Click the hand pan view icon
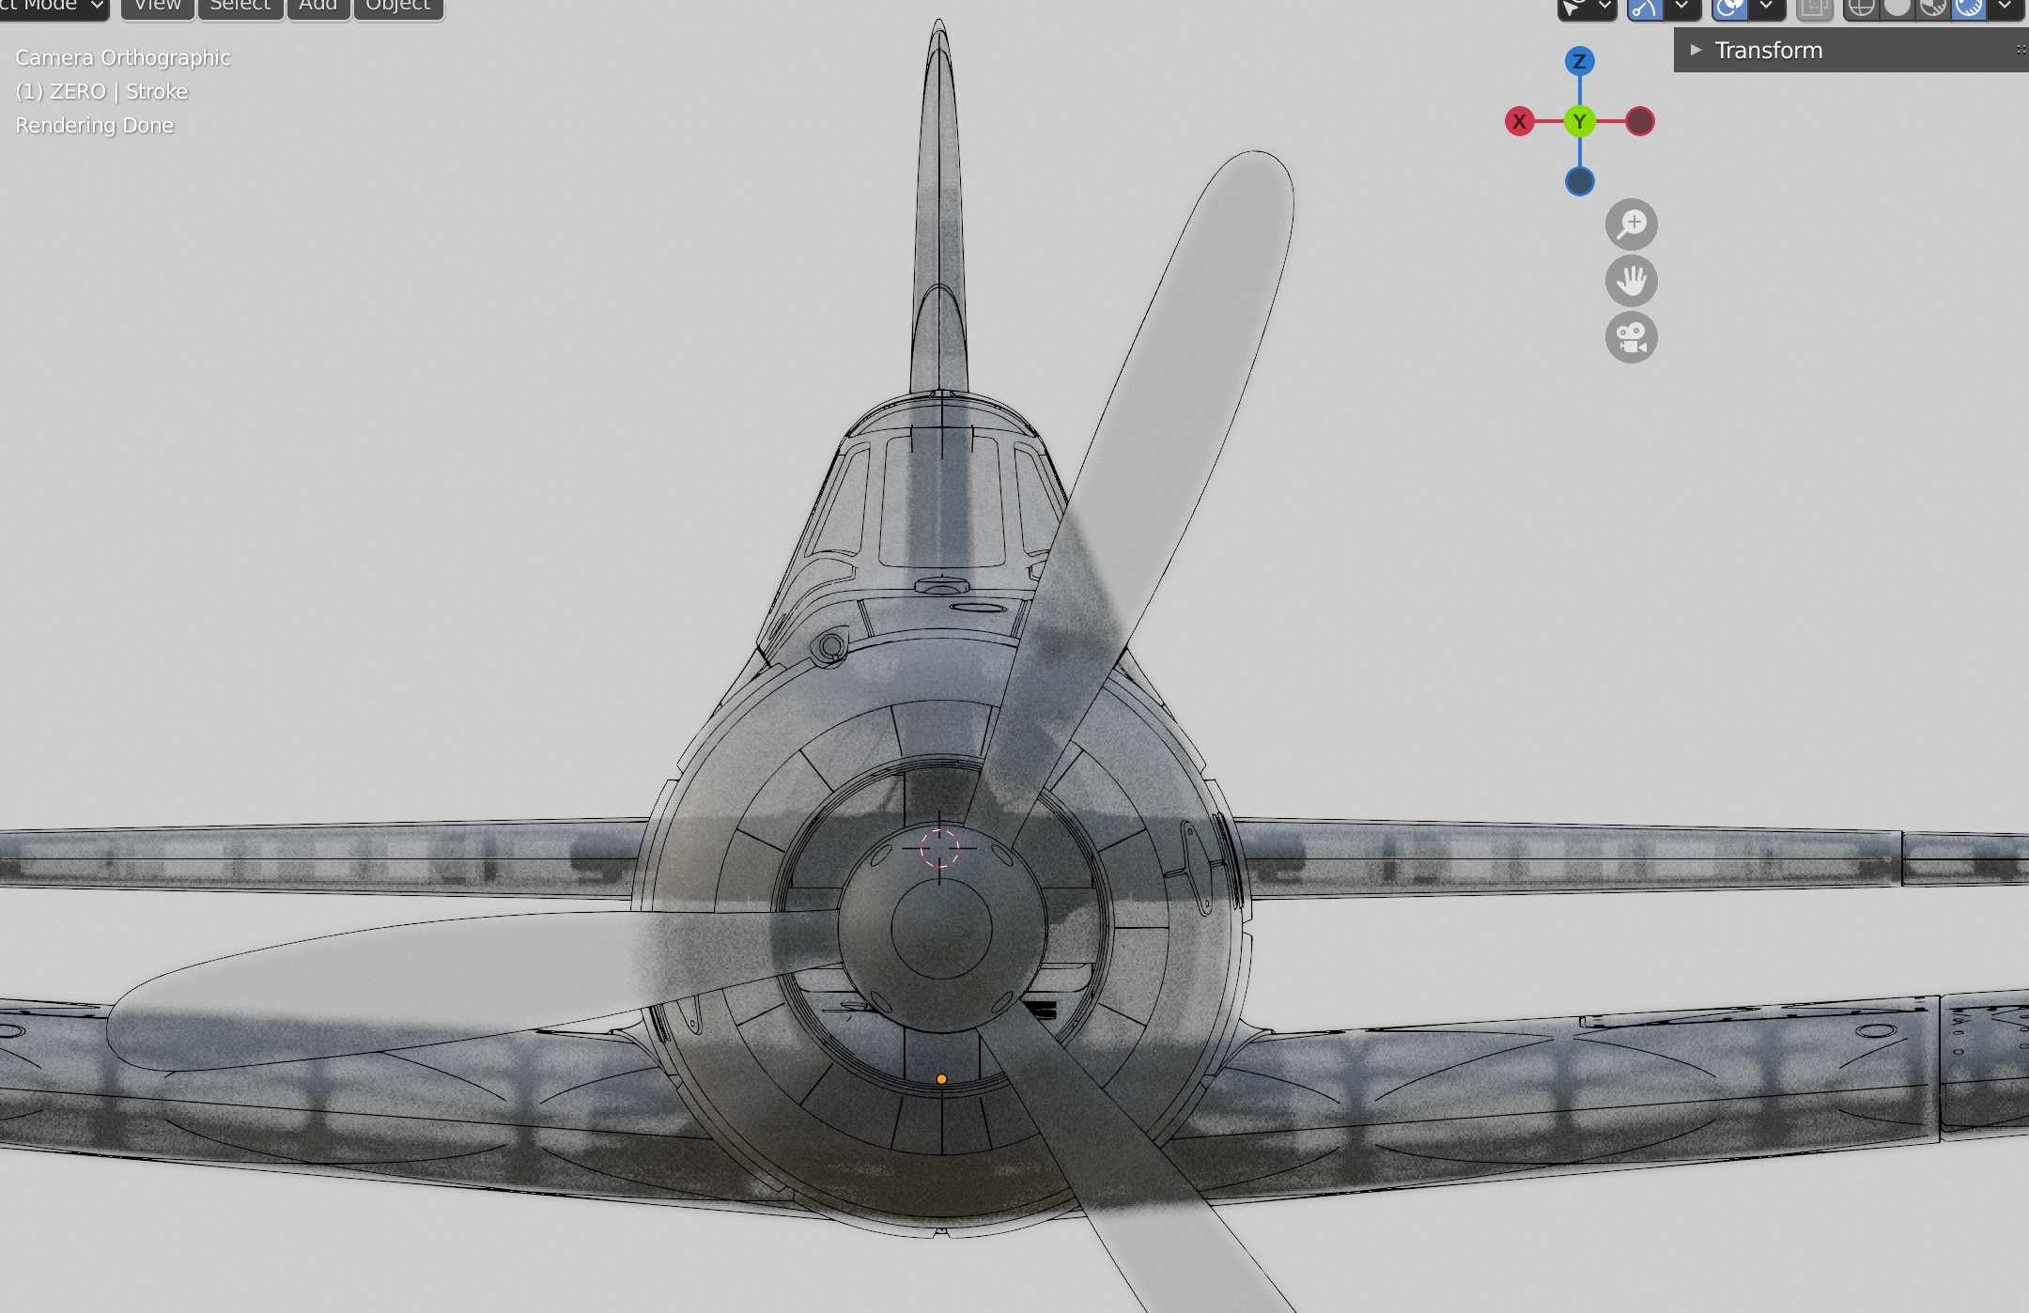 (x=1632, y=281)
